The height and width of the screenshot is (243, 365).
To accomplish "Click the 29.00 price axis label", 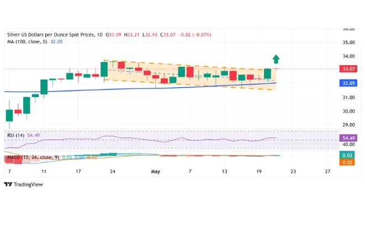I will [x=349, y=125].
